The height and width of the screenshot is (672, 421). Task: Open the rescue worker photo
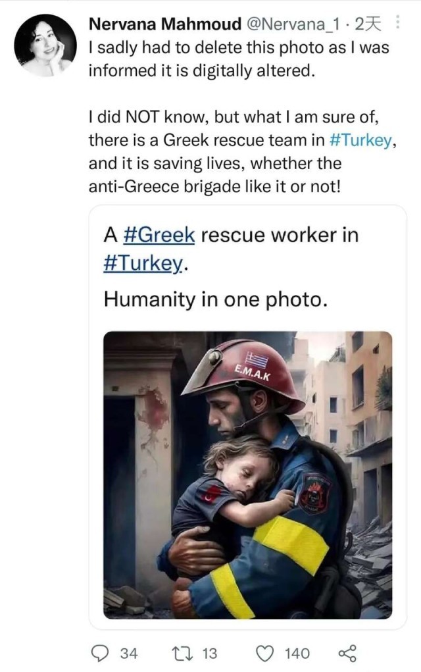click(247, 475)
